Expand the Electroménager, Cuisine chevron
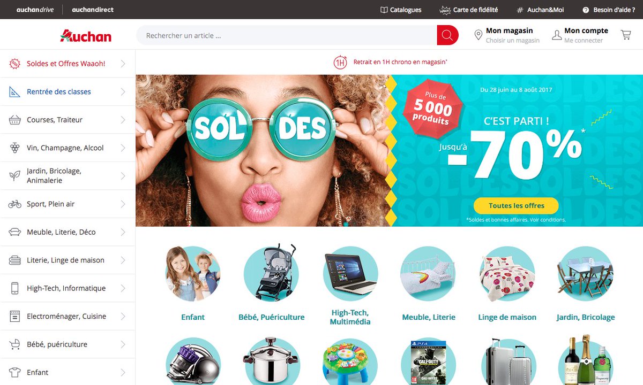This screenshot has width=643, height=385. click(123, 317)
